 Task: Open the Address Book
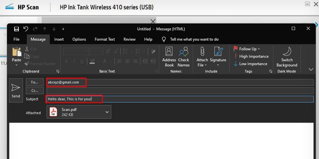click(x=169, y=57)
